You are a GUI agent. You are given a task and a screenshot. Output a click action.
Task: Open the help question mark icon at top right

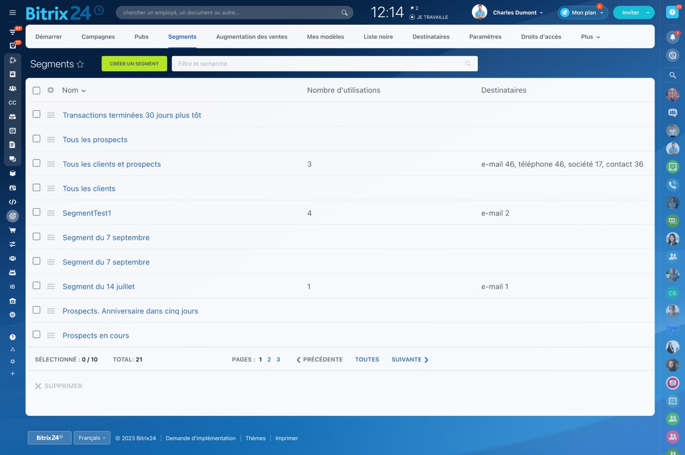click(x=672, y=13)
